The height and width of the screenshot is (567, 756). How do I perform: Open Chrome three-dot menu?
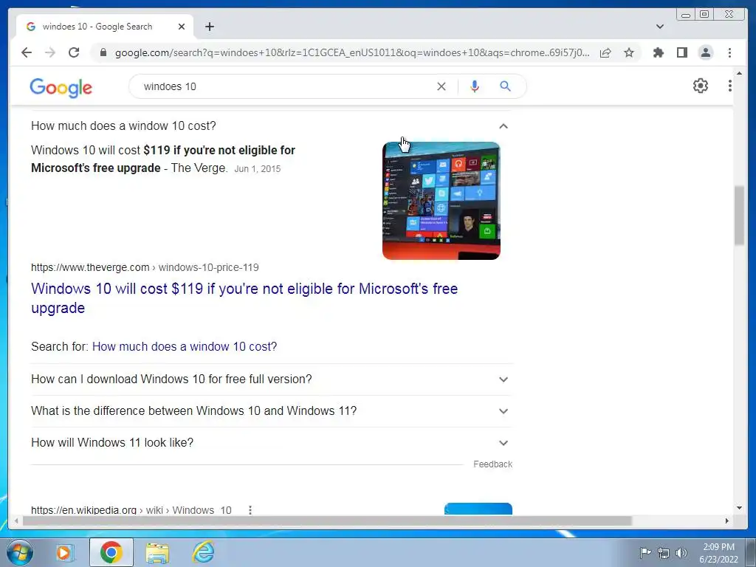click(x=729, y=52)
